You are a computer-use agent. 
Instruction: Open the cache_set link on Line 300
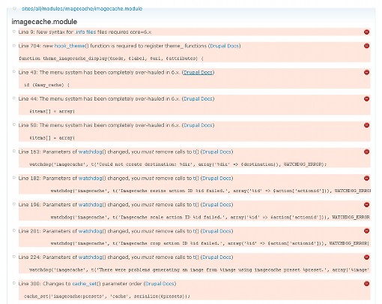(x=84, y=284)
